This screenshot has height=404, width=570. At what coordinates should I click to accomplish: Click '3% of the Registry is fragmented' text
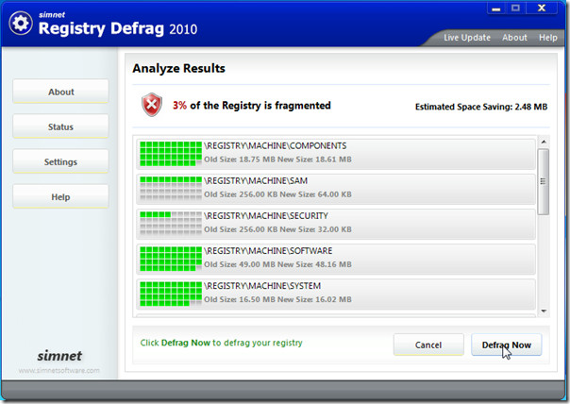252,105
